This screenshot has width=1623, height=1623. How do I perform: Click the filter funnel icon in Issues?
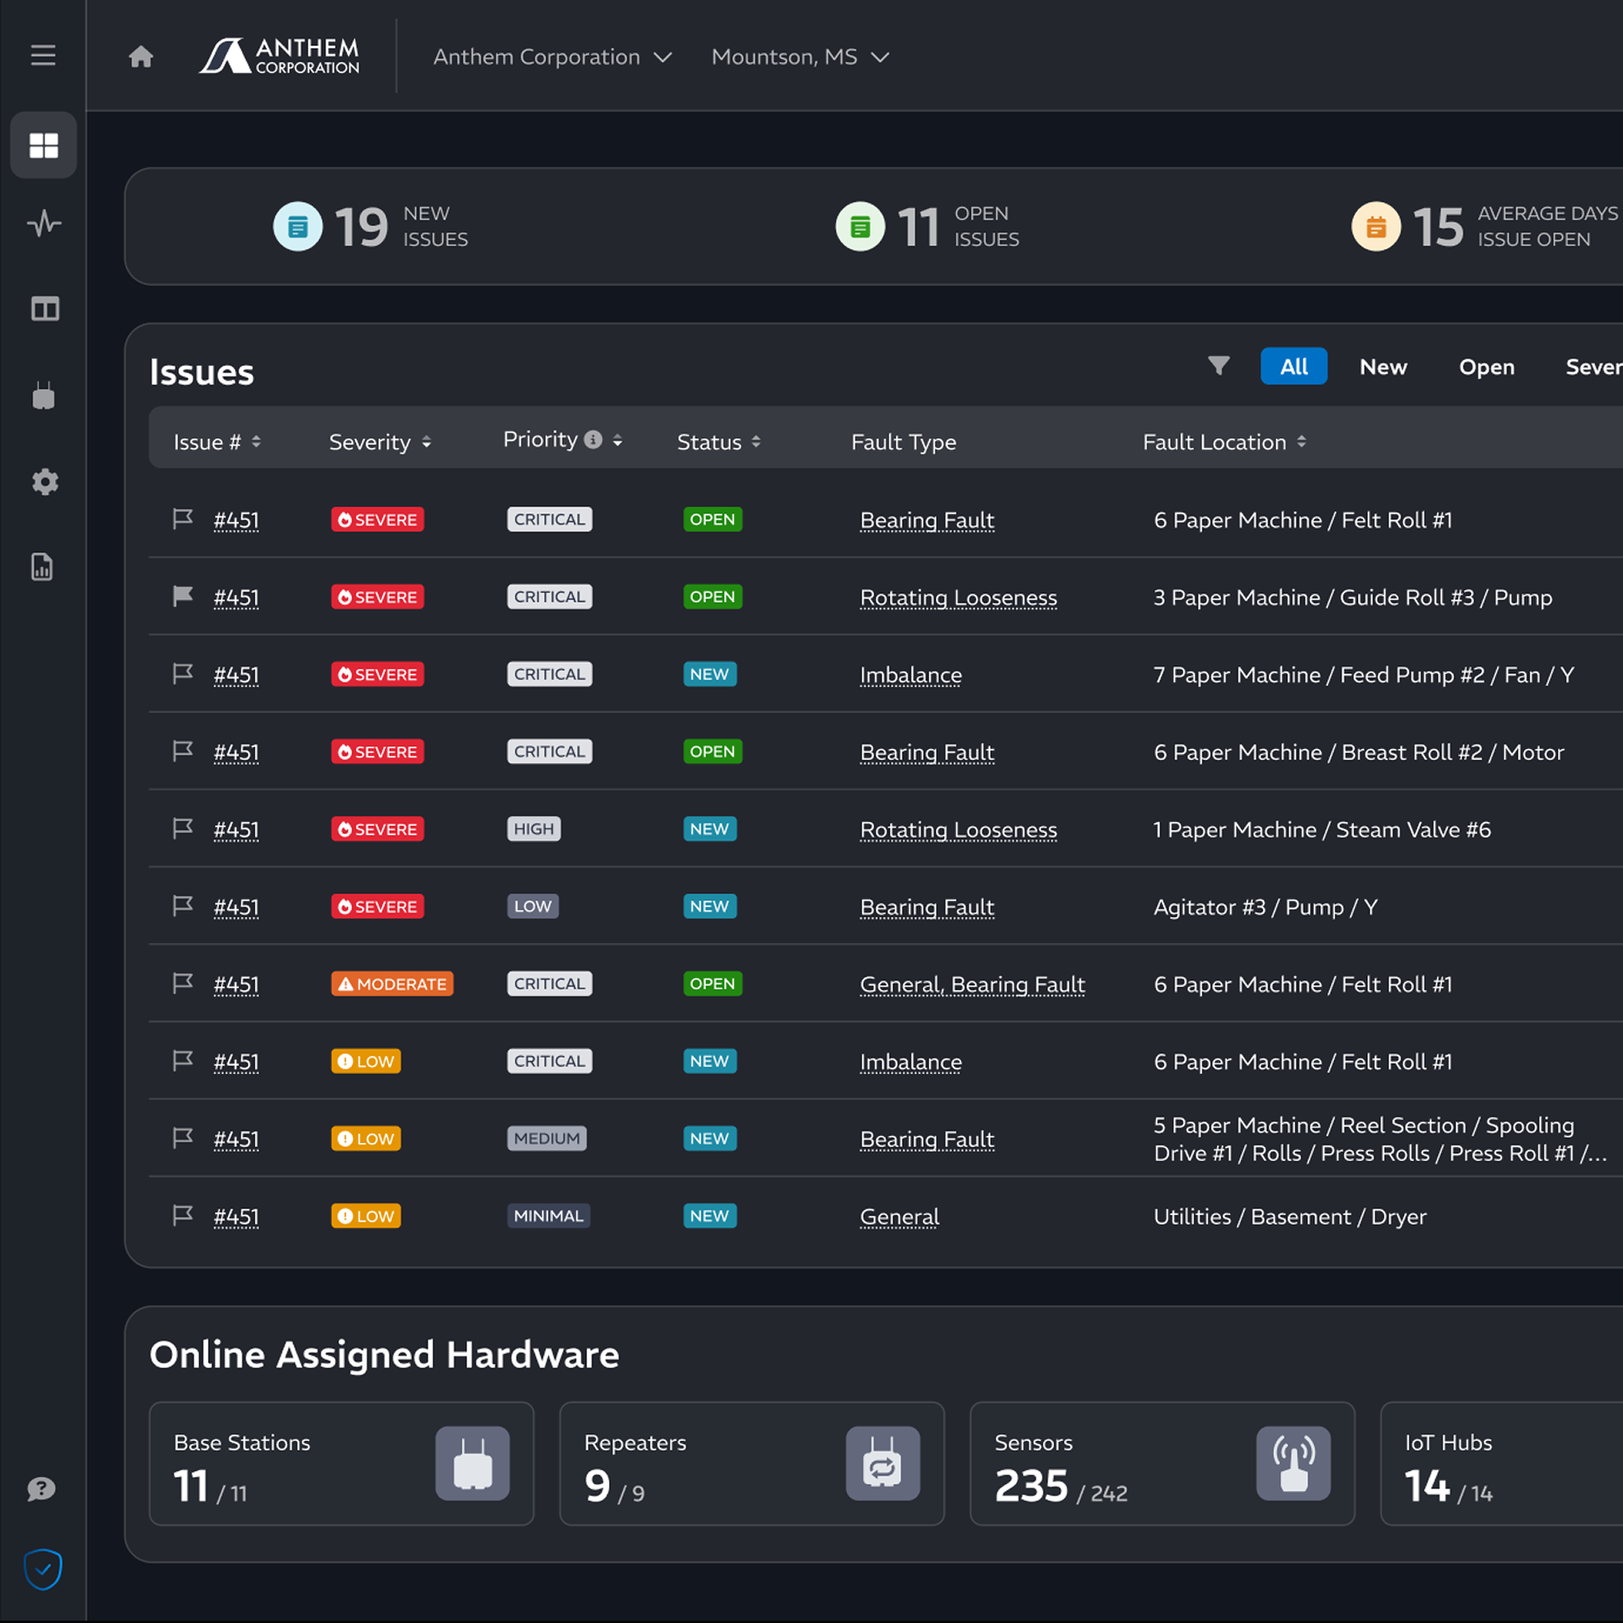(x=1219, y=366)
